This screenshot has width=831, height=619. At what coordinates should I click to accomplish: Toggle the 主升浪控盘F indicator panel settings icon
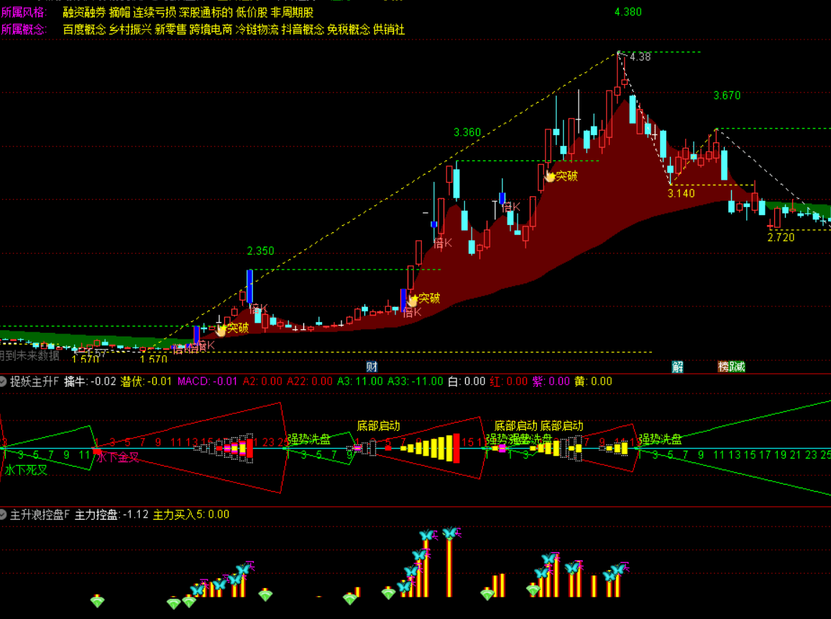click(4, 515)
